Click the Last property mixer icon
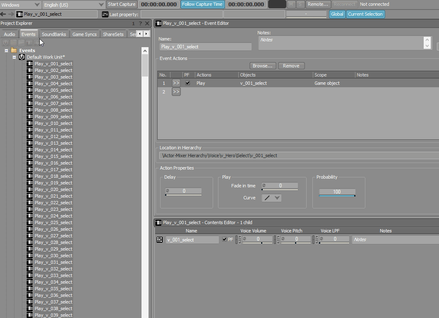This screenshot has width=439, height=318. coord(105,14)
